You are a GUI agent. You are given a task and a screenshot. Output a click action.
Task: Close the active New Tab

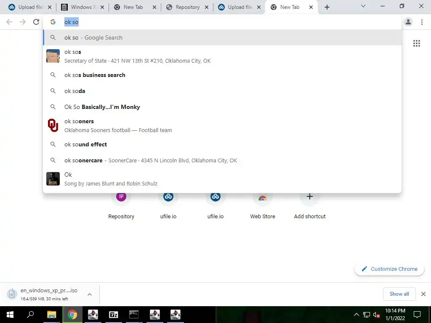click(311, 8)
